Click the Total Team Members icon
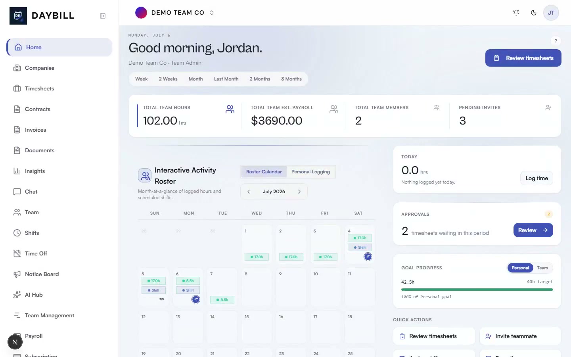Viewport: 571px width, 357px height. (437, 107)
